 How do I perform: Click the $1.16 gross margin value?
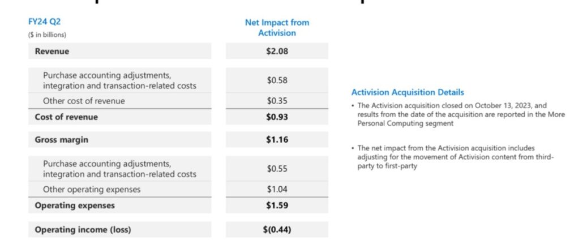click(277, 140)
